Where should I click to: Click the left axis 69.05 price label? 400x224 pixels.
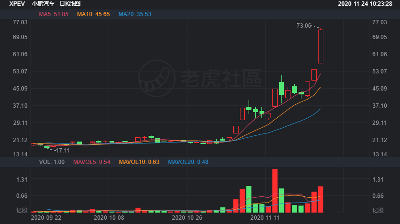[20, 37]
